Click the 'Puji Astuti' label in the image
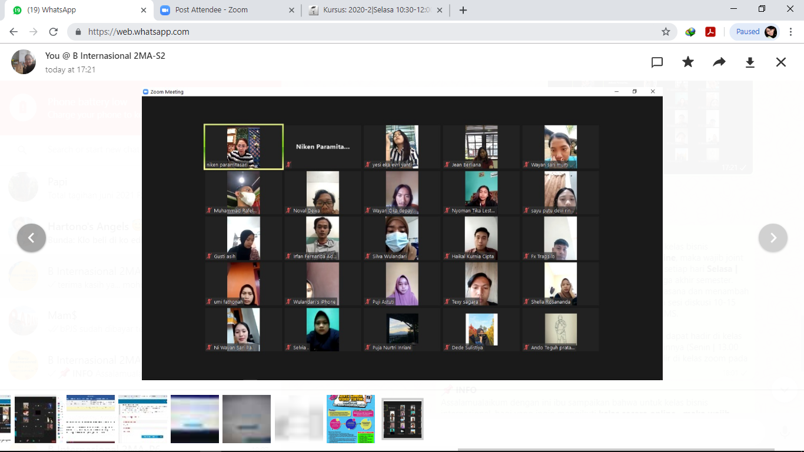 click(x=384, y=303)
